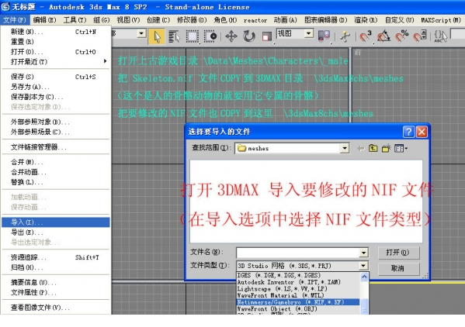Toggle the Angle Snap icon

[383, 36]
